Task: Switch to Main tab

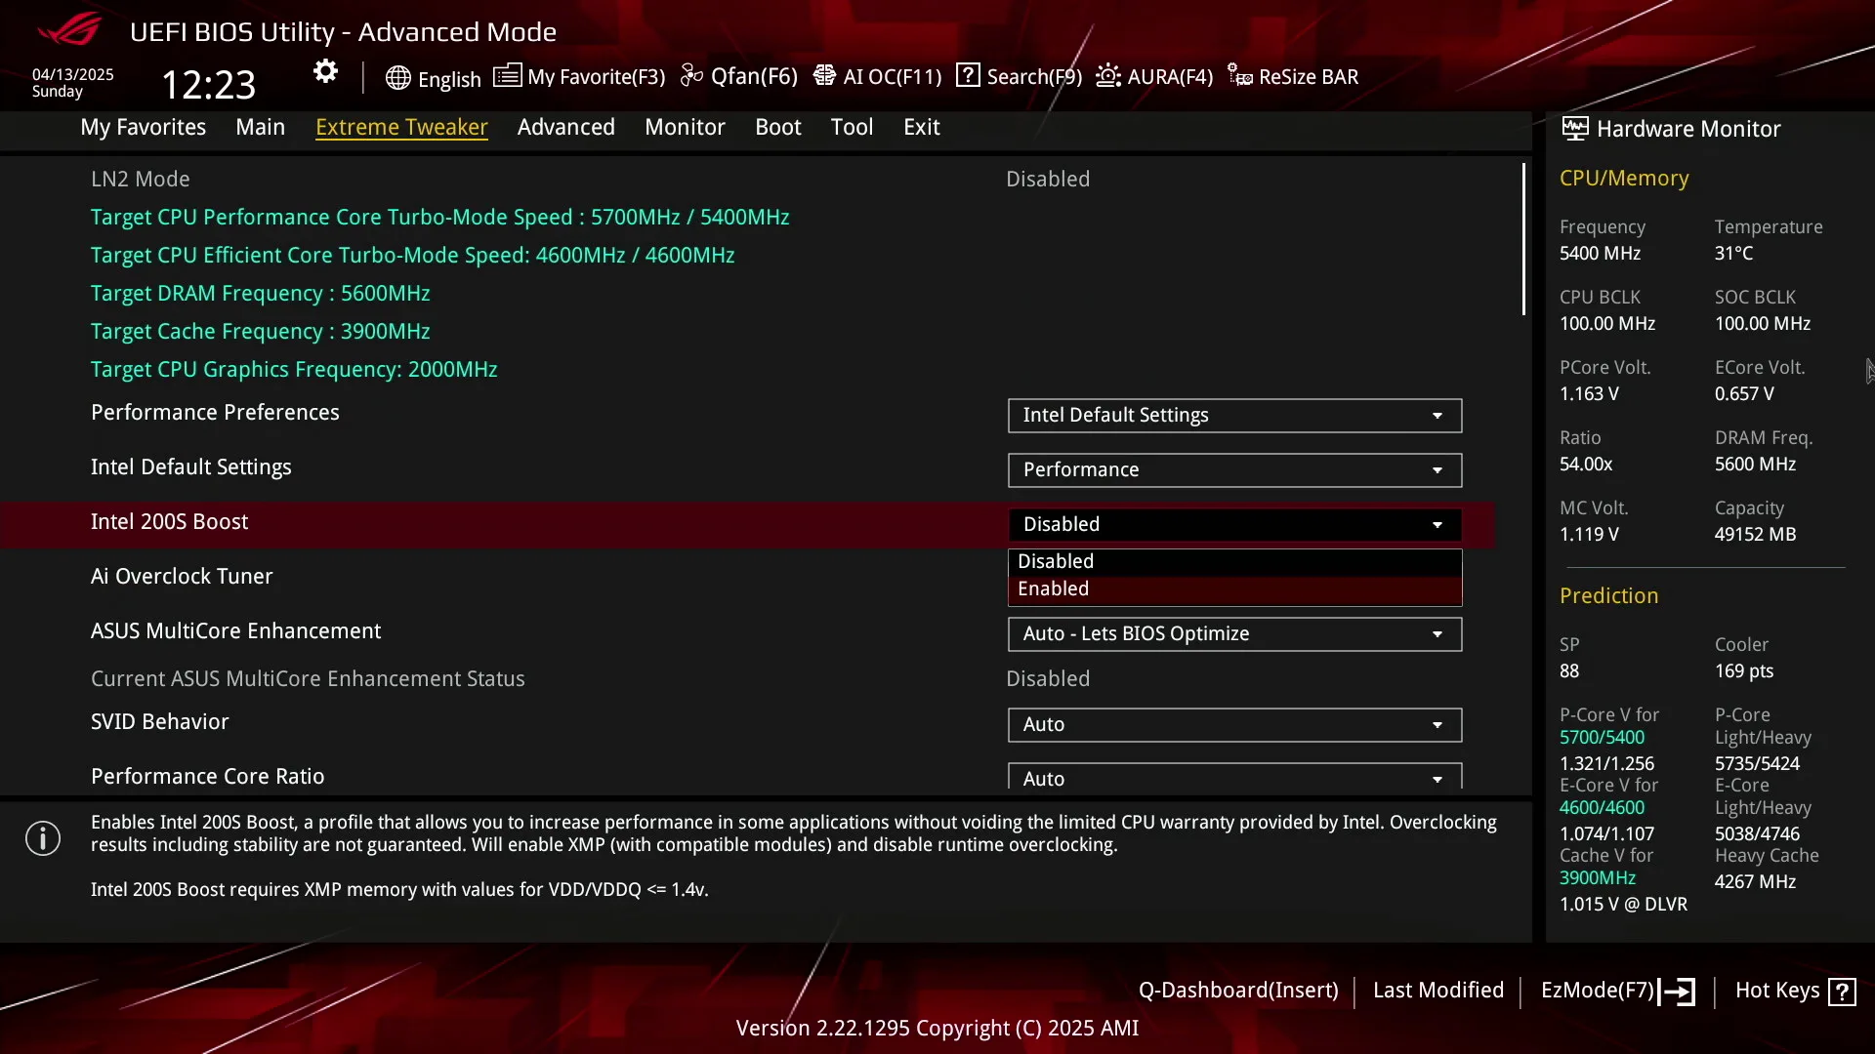Action: point(260,127)
